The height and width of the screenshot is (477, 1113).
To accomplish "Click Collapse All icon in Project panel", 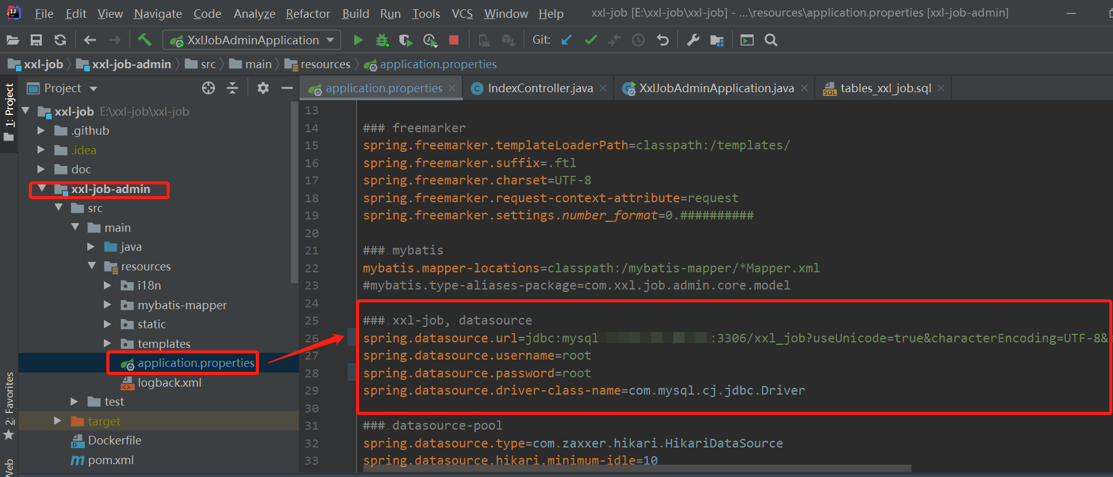I will pos(232,88).
